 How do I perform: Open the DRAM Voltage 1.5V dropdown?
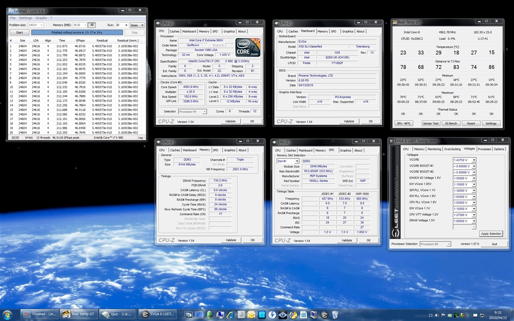[x=473, y=220]
